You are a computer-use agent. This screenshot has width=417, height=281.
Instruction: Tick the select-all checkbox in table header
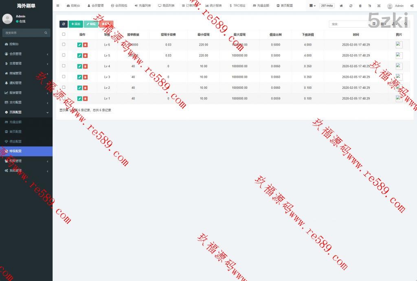pos(64,34)
